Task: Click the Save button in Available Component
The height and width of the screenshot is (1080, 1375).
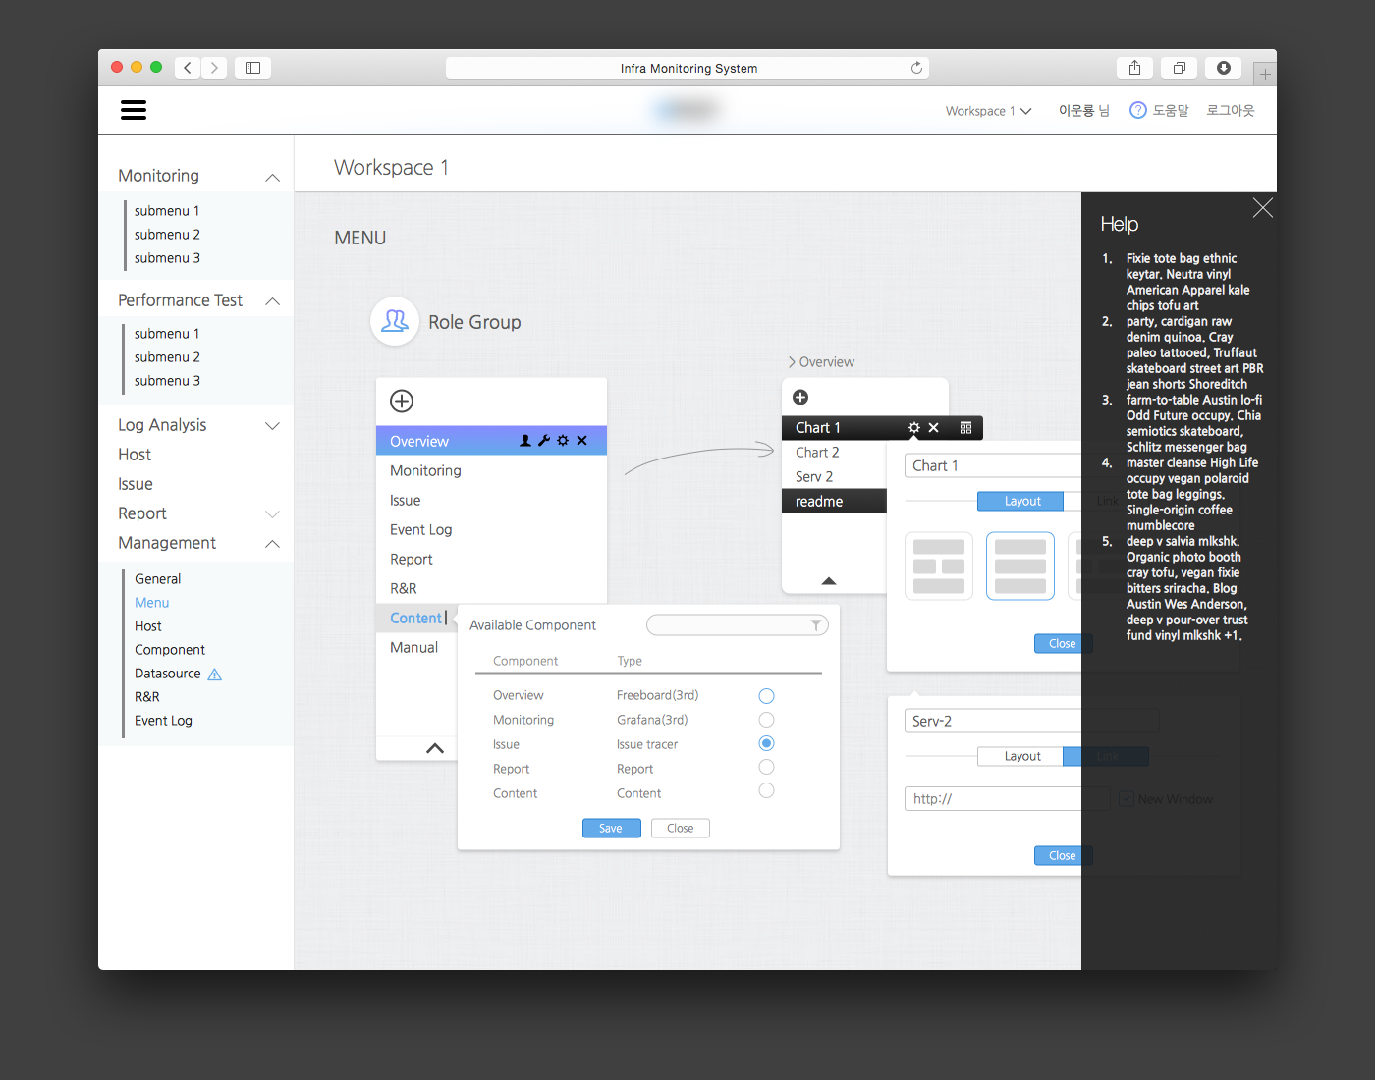Action: [611, 829]
